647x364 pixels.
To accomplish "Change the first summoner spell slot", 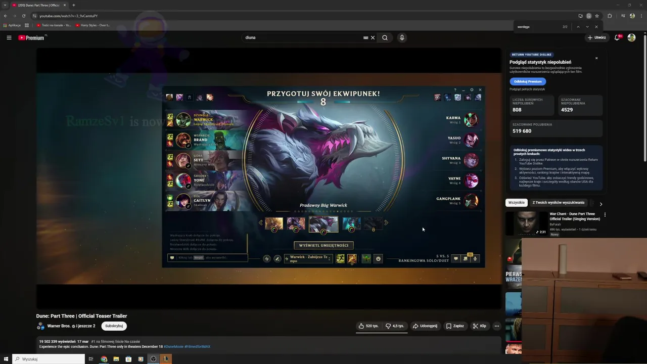I will click(340, 259).
